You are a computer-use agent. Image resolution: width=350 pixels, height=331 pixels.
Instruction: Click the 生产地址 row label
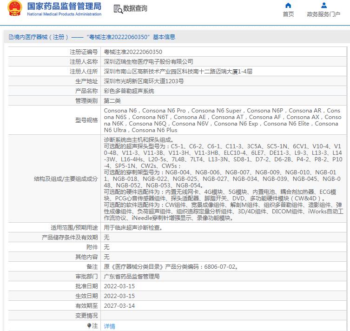pyautogui.click(x=86, y=81)
